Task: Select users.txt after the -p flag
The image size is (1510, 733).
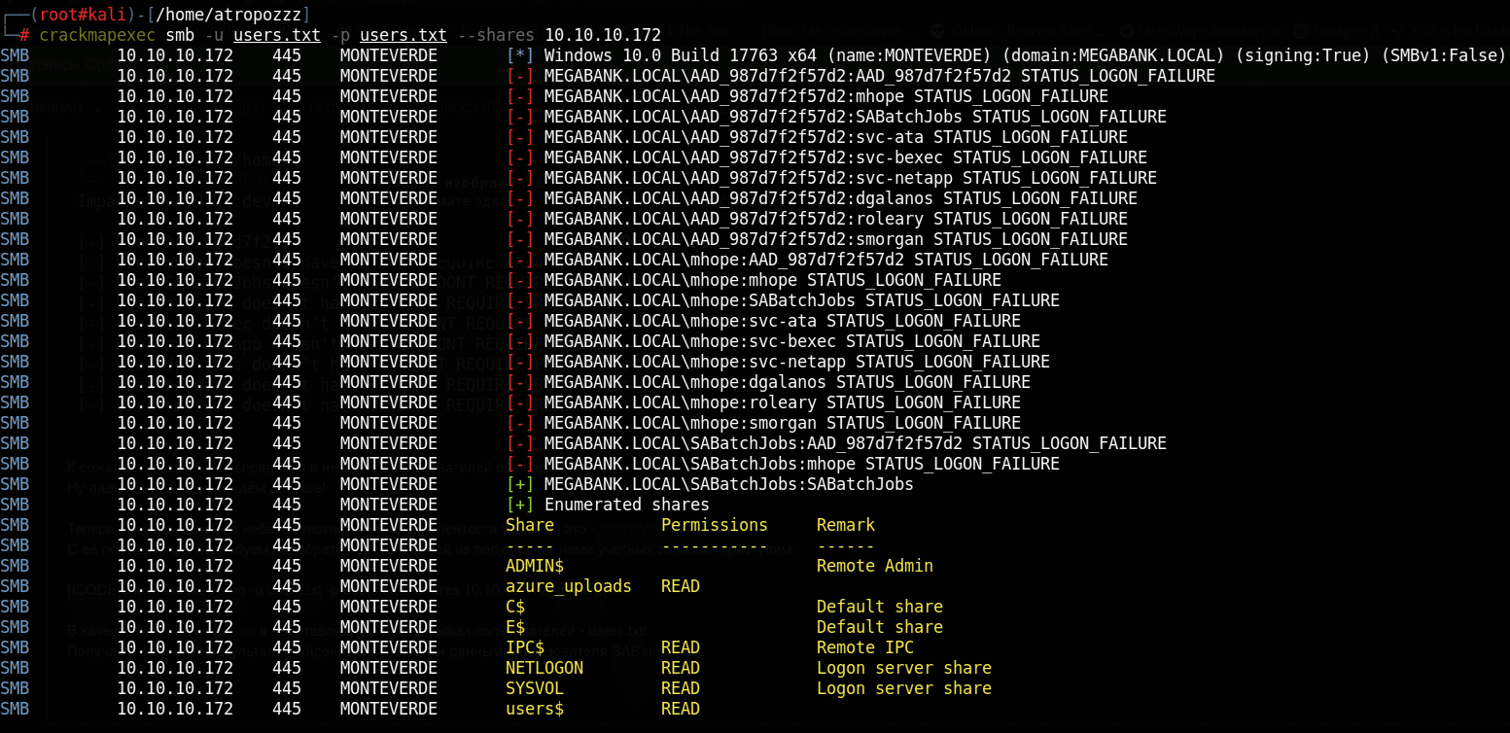Action: pos(404,35)
